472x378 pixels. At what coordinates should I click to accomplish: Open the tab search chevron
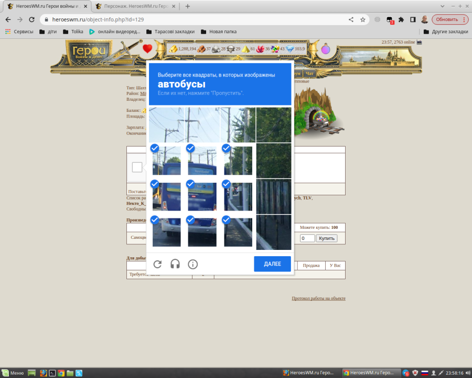pos(442,6)
